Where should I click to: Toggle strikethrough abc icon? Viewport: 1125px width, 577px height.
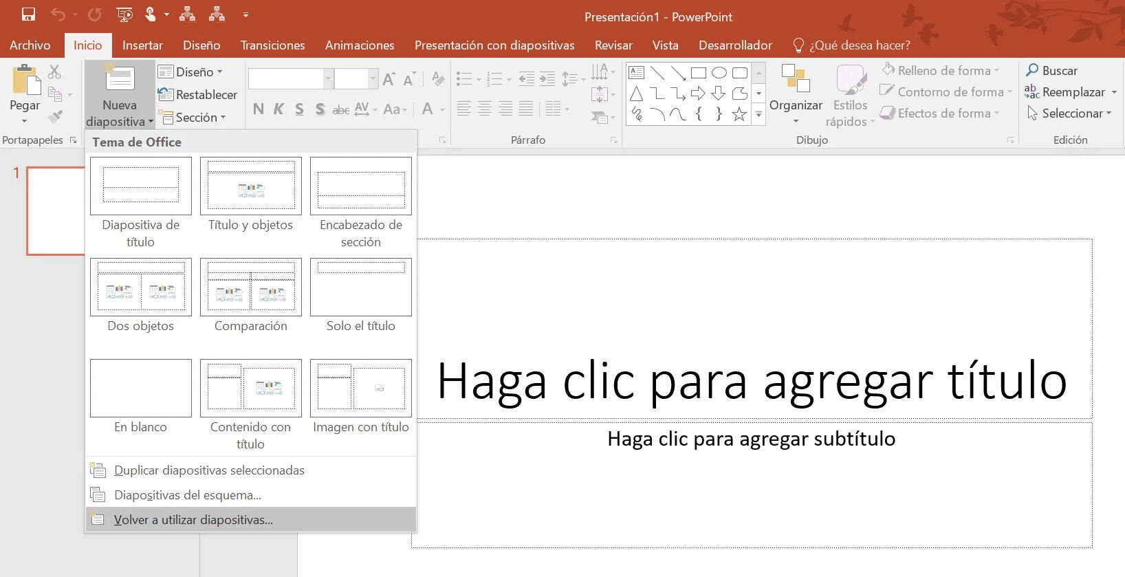[x=340, y=109]
